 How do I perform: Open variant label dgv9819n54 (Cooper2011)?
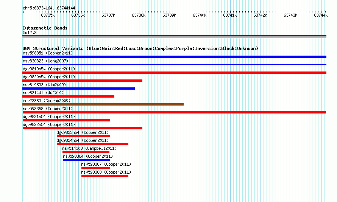click(x=49, y=69)
